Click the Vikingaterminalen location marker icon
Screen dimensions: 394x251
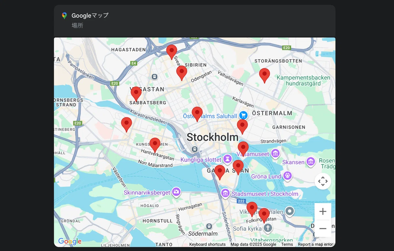point(289,211)
